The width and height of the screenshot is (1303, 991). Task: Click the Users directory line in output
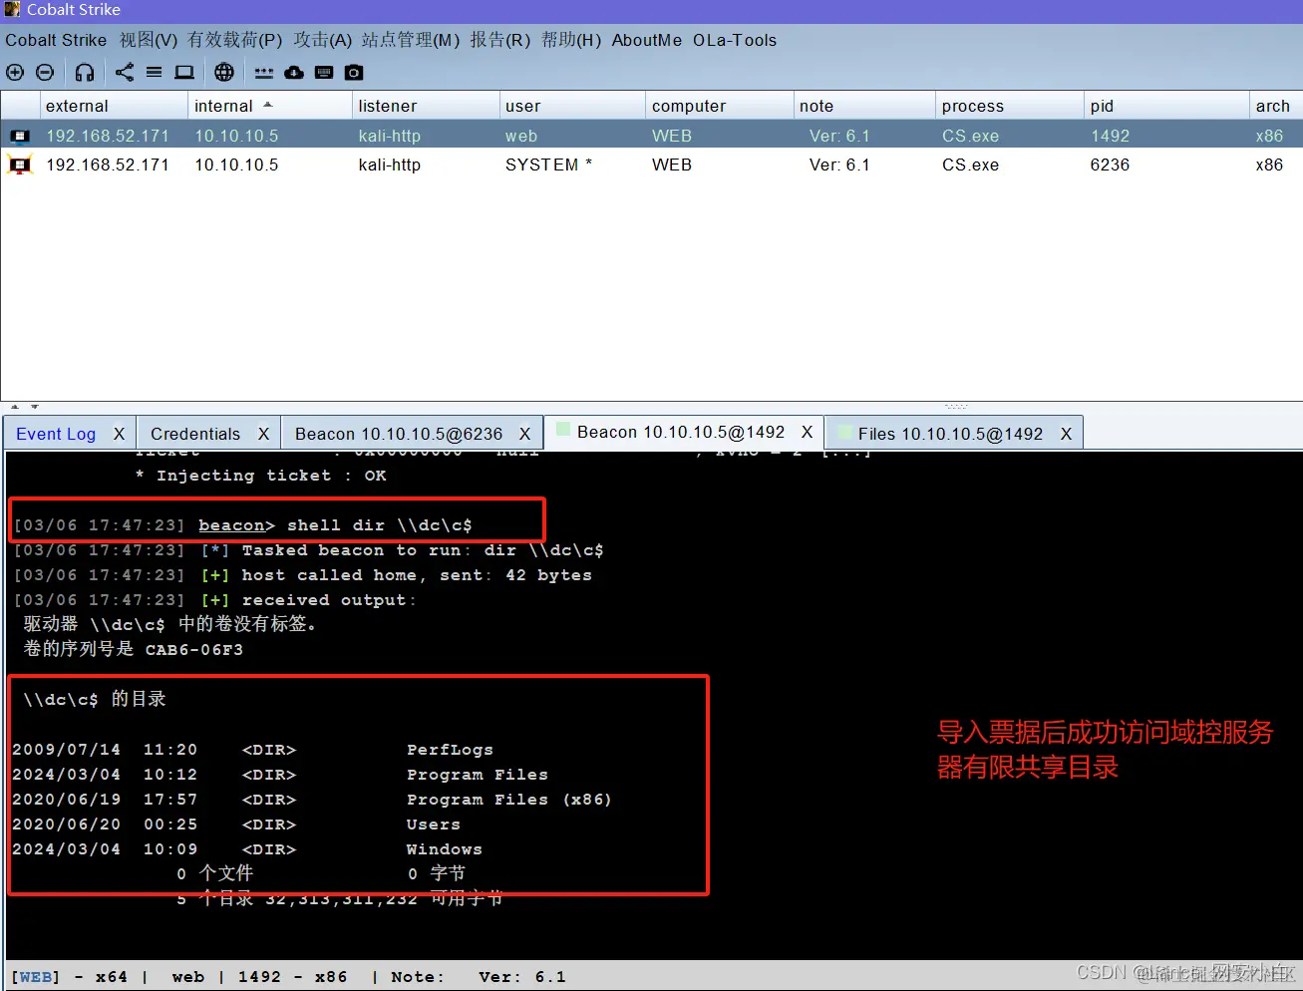point(236,825)
